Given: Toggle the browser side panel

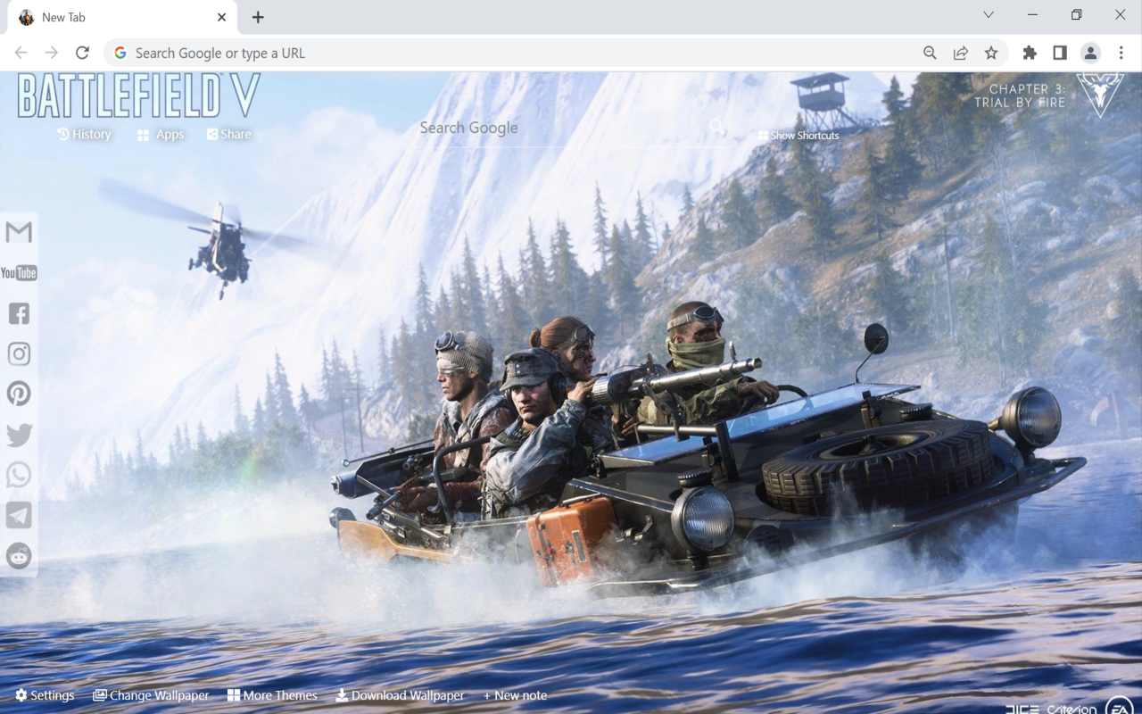Looking at the screenshot, I should tap(1060, 53).
